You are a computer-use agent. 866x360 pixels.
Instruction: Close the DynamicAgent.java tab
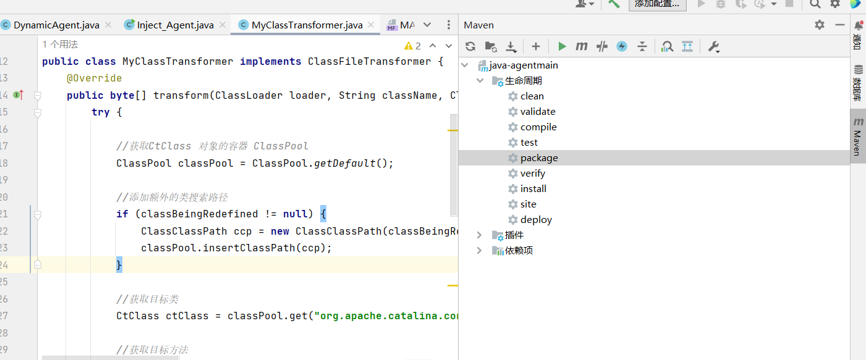click(x=108, y=25)
